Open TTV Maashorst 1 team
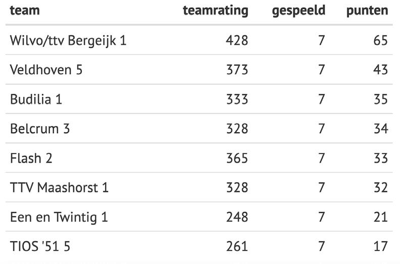This screenshot has width=400, height=264. (59, 187)
